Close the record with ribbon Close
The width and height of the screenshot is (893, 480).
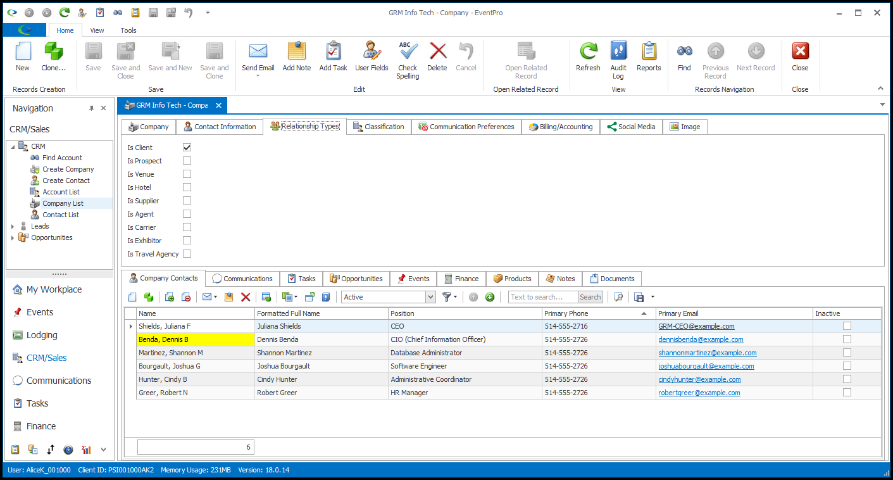800,57
